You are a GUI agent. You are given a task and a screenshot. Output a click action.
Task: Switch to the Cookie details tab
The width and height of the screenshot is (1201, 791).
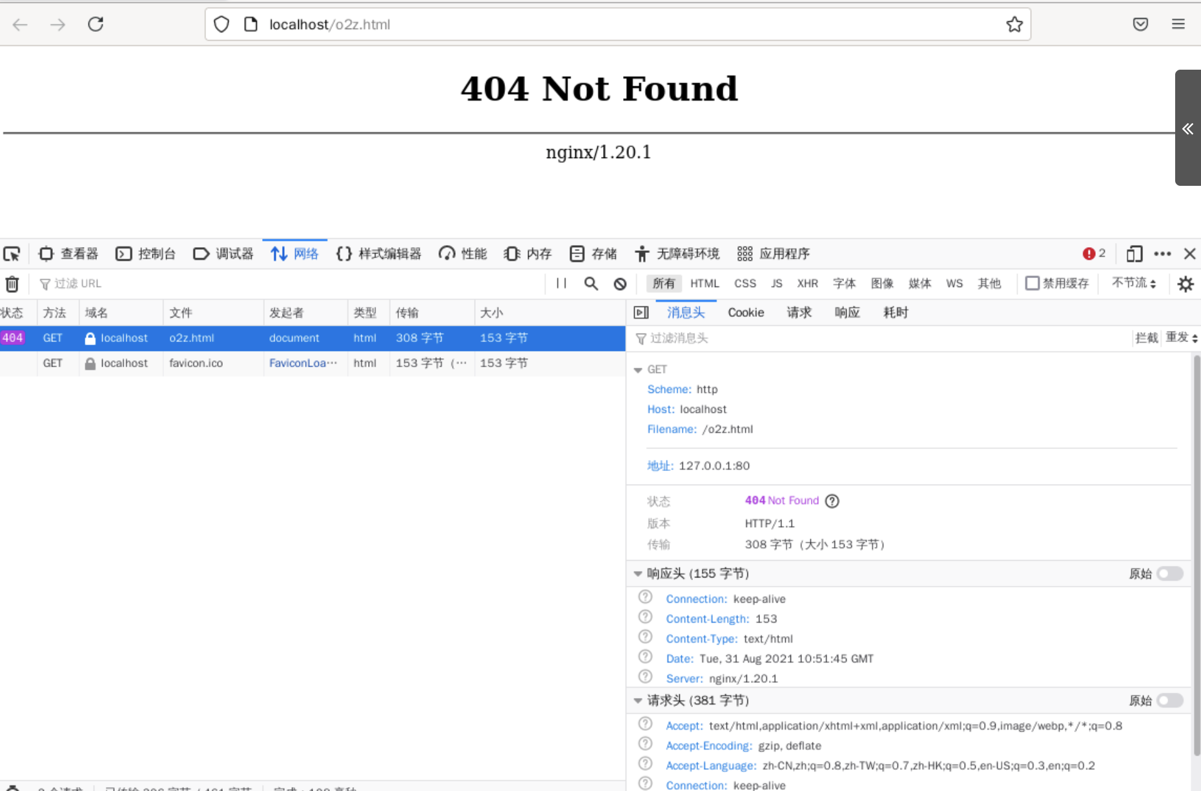(746, 313)
